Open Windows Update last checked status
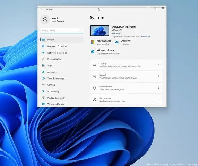 tap(109, 54)
